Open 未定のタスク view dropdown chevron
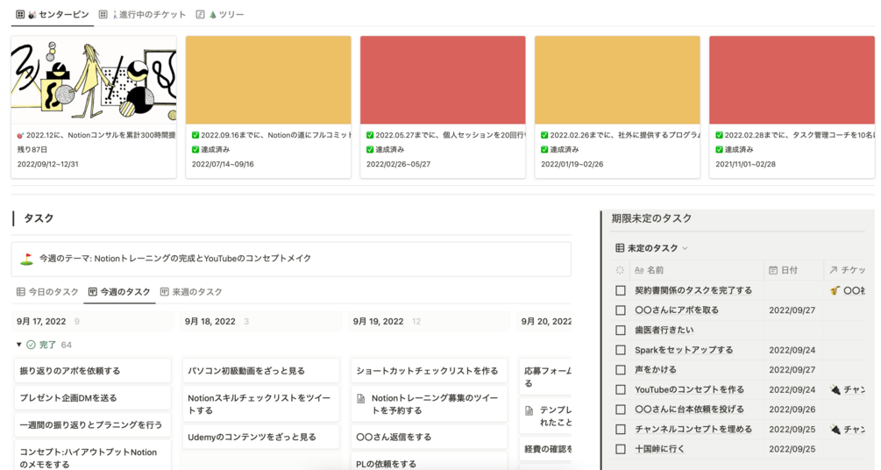881x470 pixels. 685,248
